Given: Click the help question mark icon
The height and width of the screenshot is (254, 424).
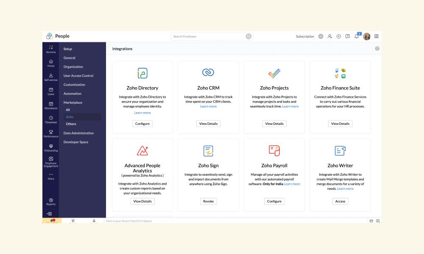Looking at the screenshot, I should point(377,49).
